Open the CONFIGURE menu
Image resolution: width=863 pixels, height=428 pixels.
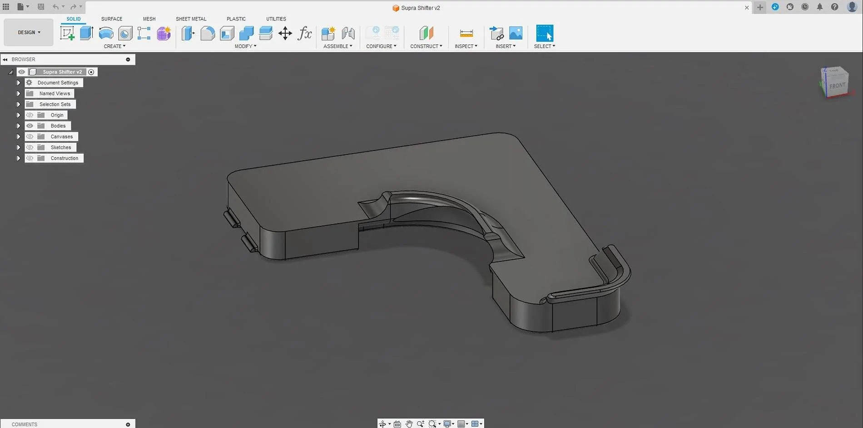381,46
